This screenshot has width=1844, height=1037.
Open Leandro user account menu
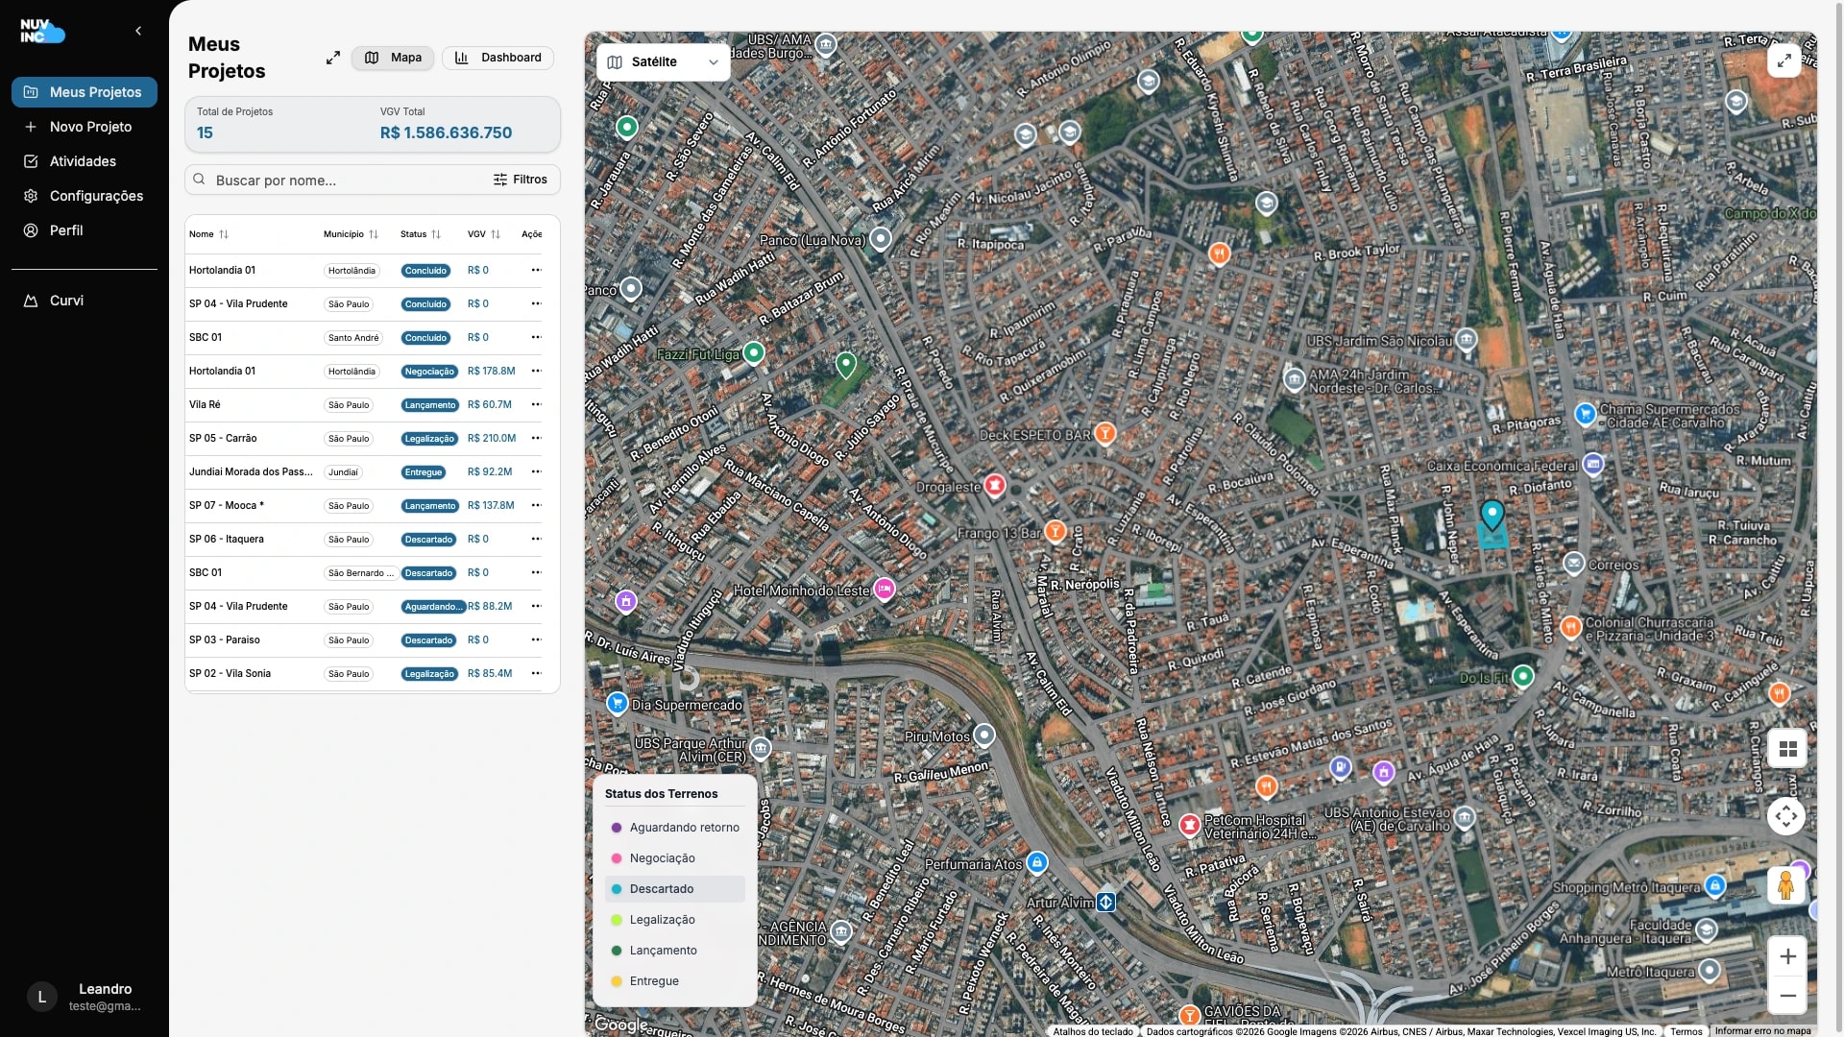[x=85, y=997]
